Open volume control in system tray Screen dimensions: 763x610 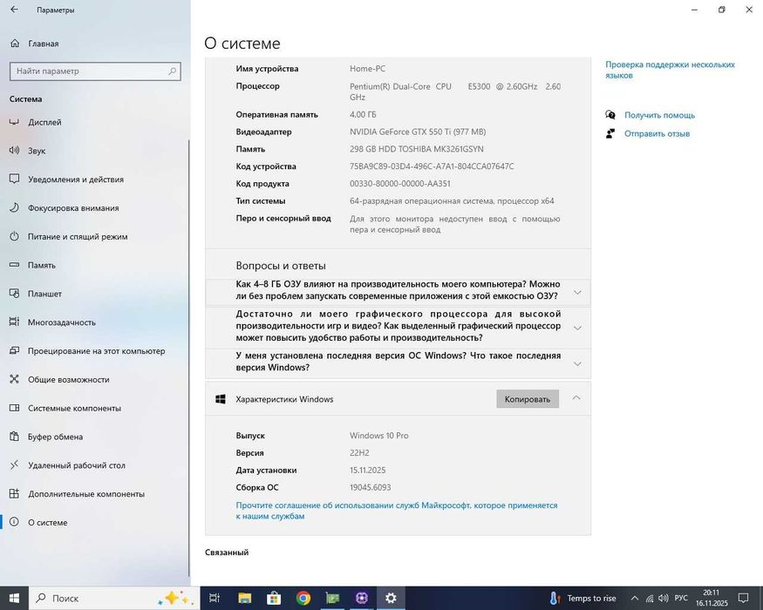tap(663, 599)
